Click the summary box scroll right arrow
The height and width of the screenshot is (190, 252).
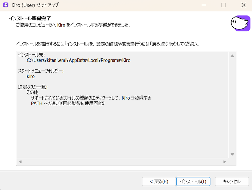[224, 162]
